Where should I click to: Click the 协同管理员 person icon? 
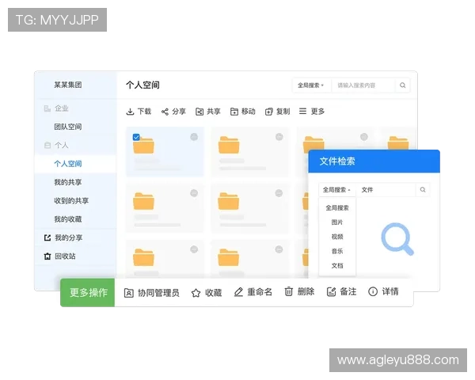(129, 293)
